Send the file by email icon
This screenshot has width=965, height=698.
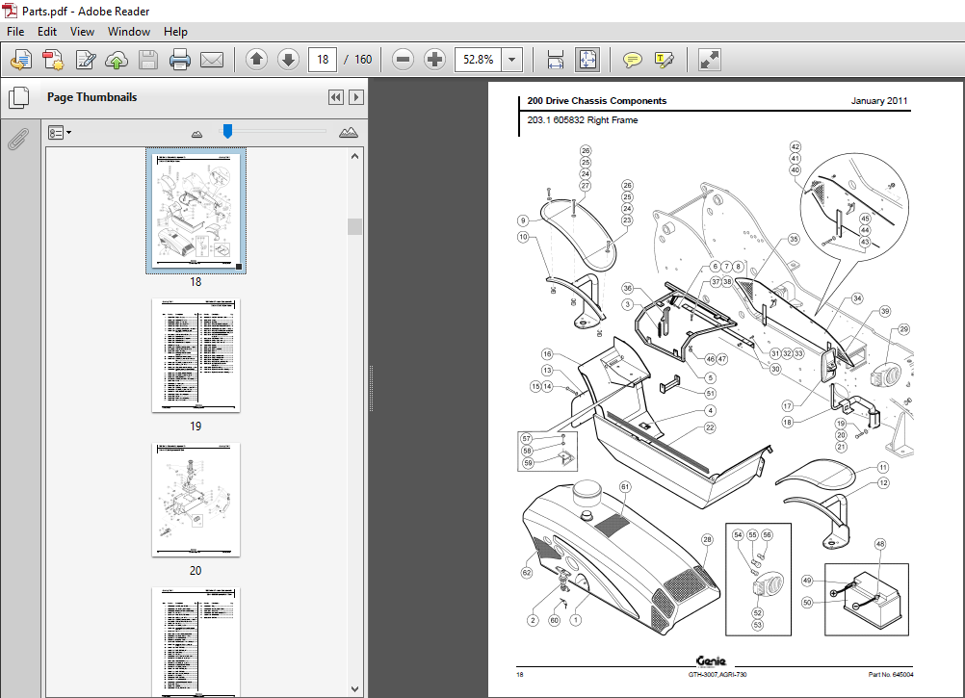click(212, 60)
